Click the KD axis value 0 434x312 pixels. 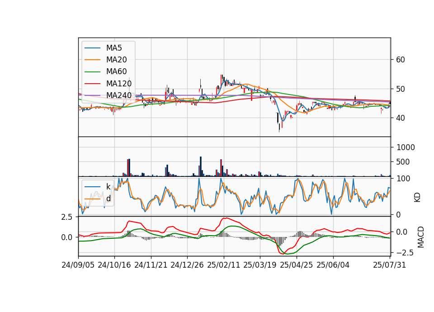point(398,214)
